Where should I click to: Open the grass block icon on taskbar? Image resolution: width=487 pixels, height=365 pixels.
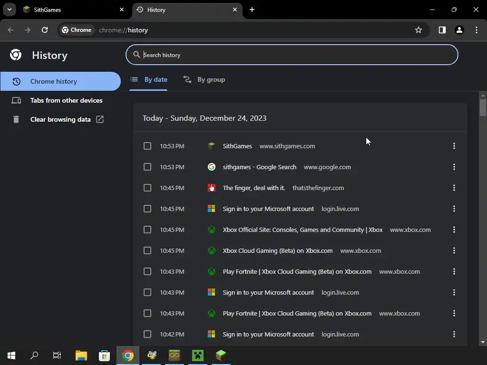[x=221, y=355]
